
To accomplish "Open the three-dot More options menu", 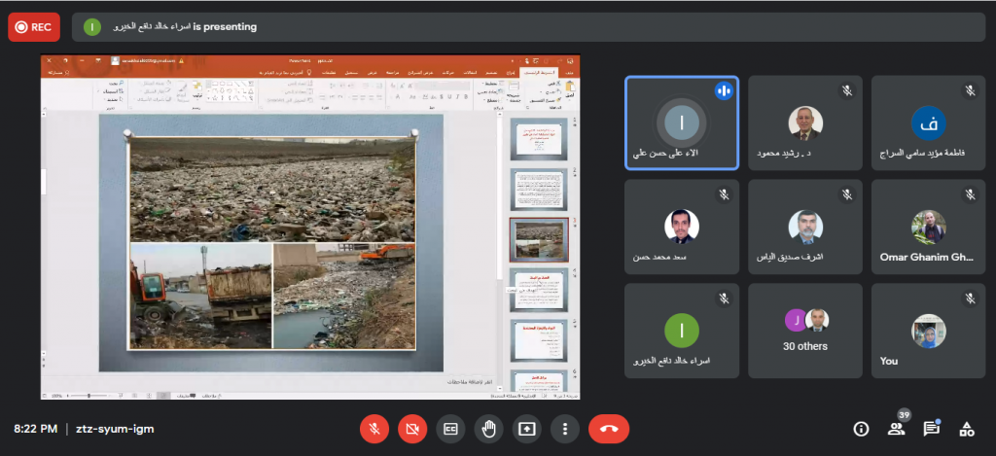I will [x=564, y=429].
